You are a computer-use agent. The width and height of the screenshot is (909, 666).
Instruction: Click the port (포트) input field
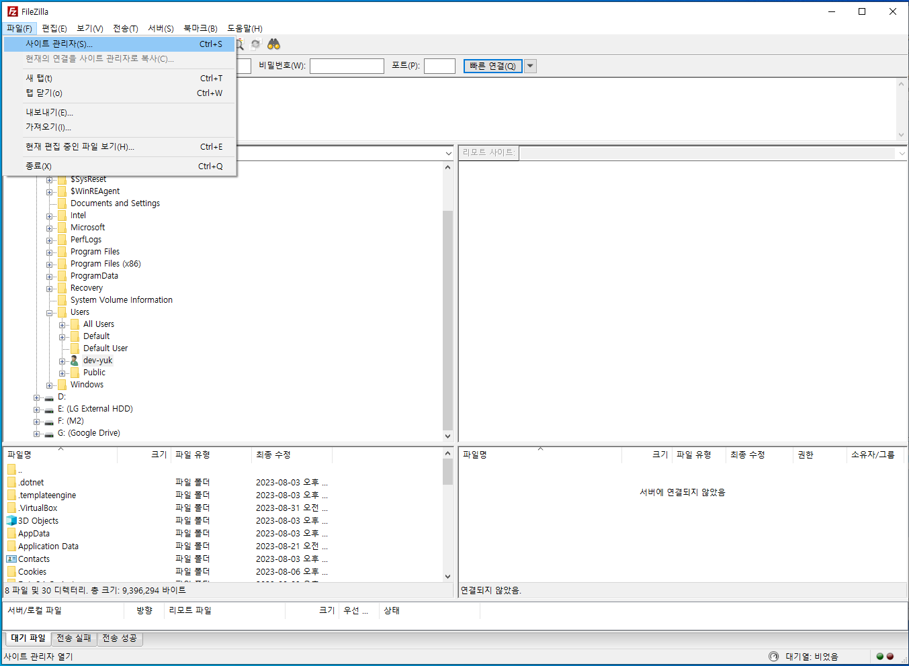click(x=439, y=66)
